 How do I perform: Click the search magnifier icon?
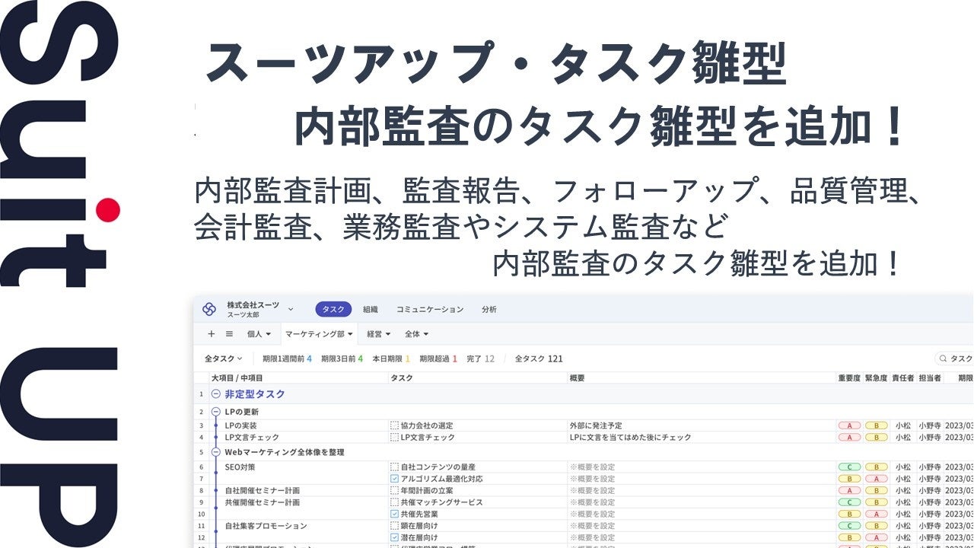944,358
